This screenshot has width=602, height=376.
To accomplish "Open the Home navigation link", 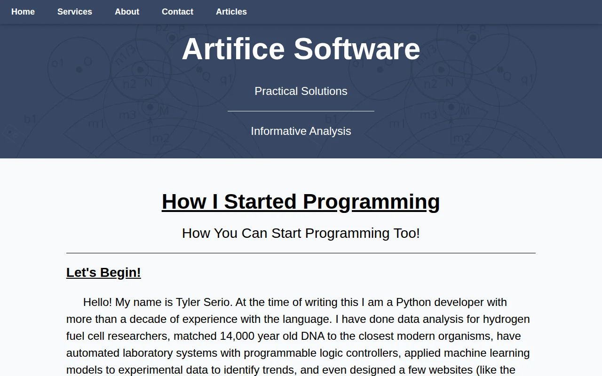I will (x=23, y=12).
